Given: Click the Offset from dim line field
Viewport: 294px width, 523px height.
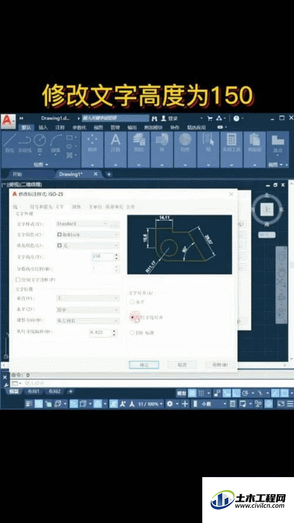Looking at the screenshot, I should pyautogui.click(x=100, y=332).
